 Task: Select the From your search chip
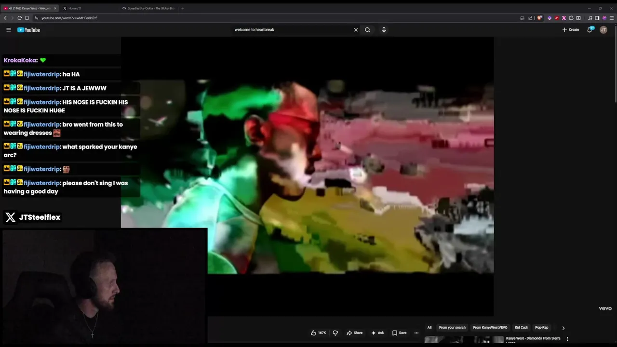pos(452,328)
